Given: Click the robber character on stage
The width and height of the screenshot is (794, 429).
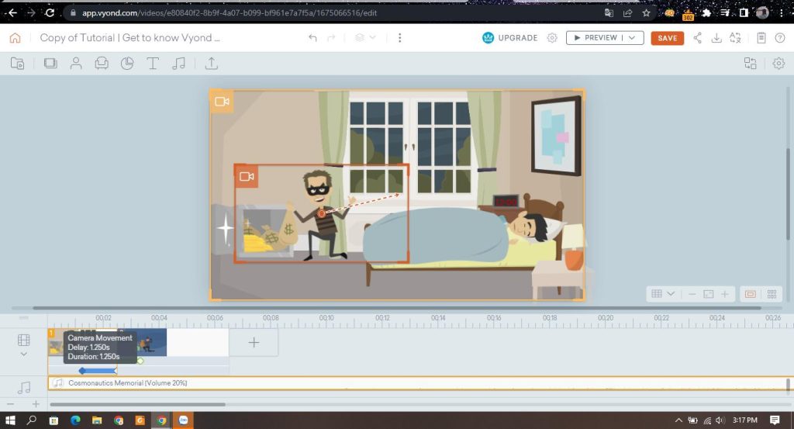Looking at the screenshot, I should click(321, 215).
